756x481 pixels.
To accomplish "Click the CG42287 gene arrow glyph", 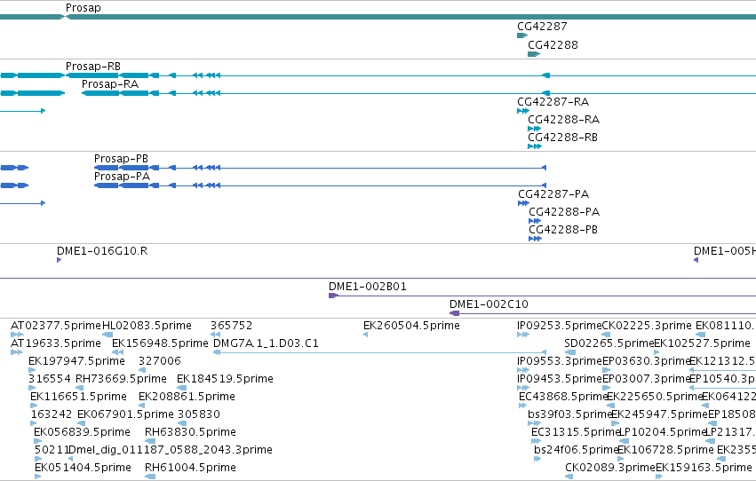I will 522,35.
